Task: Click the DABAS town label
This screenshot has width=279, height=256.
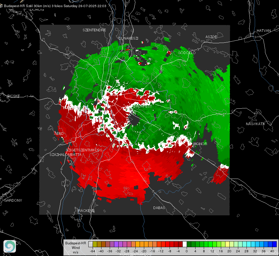Action: (159, 208)
